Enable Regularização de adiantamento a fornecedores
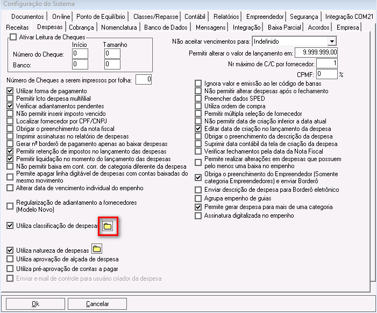 coord(10,206)
